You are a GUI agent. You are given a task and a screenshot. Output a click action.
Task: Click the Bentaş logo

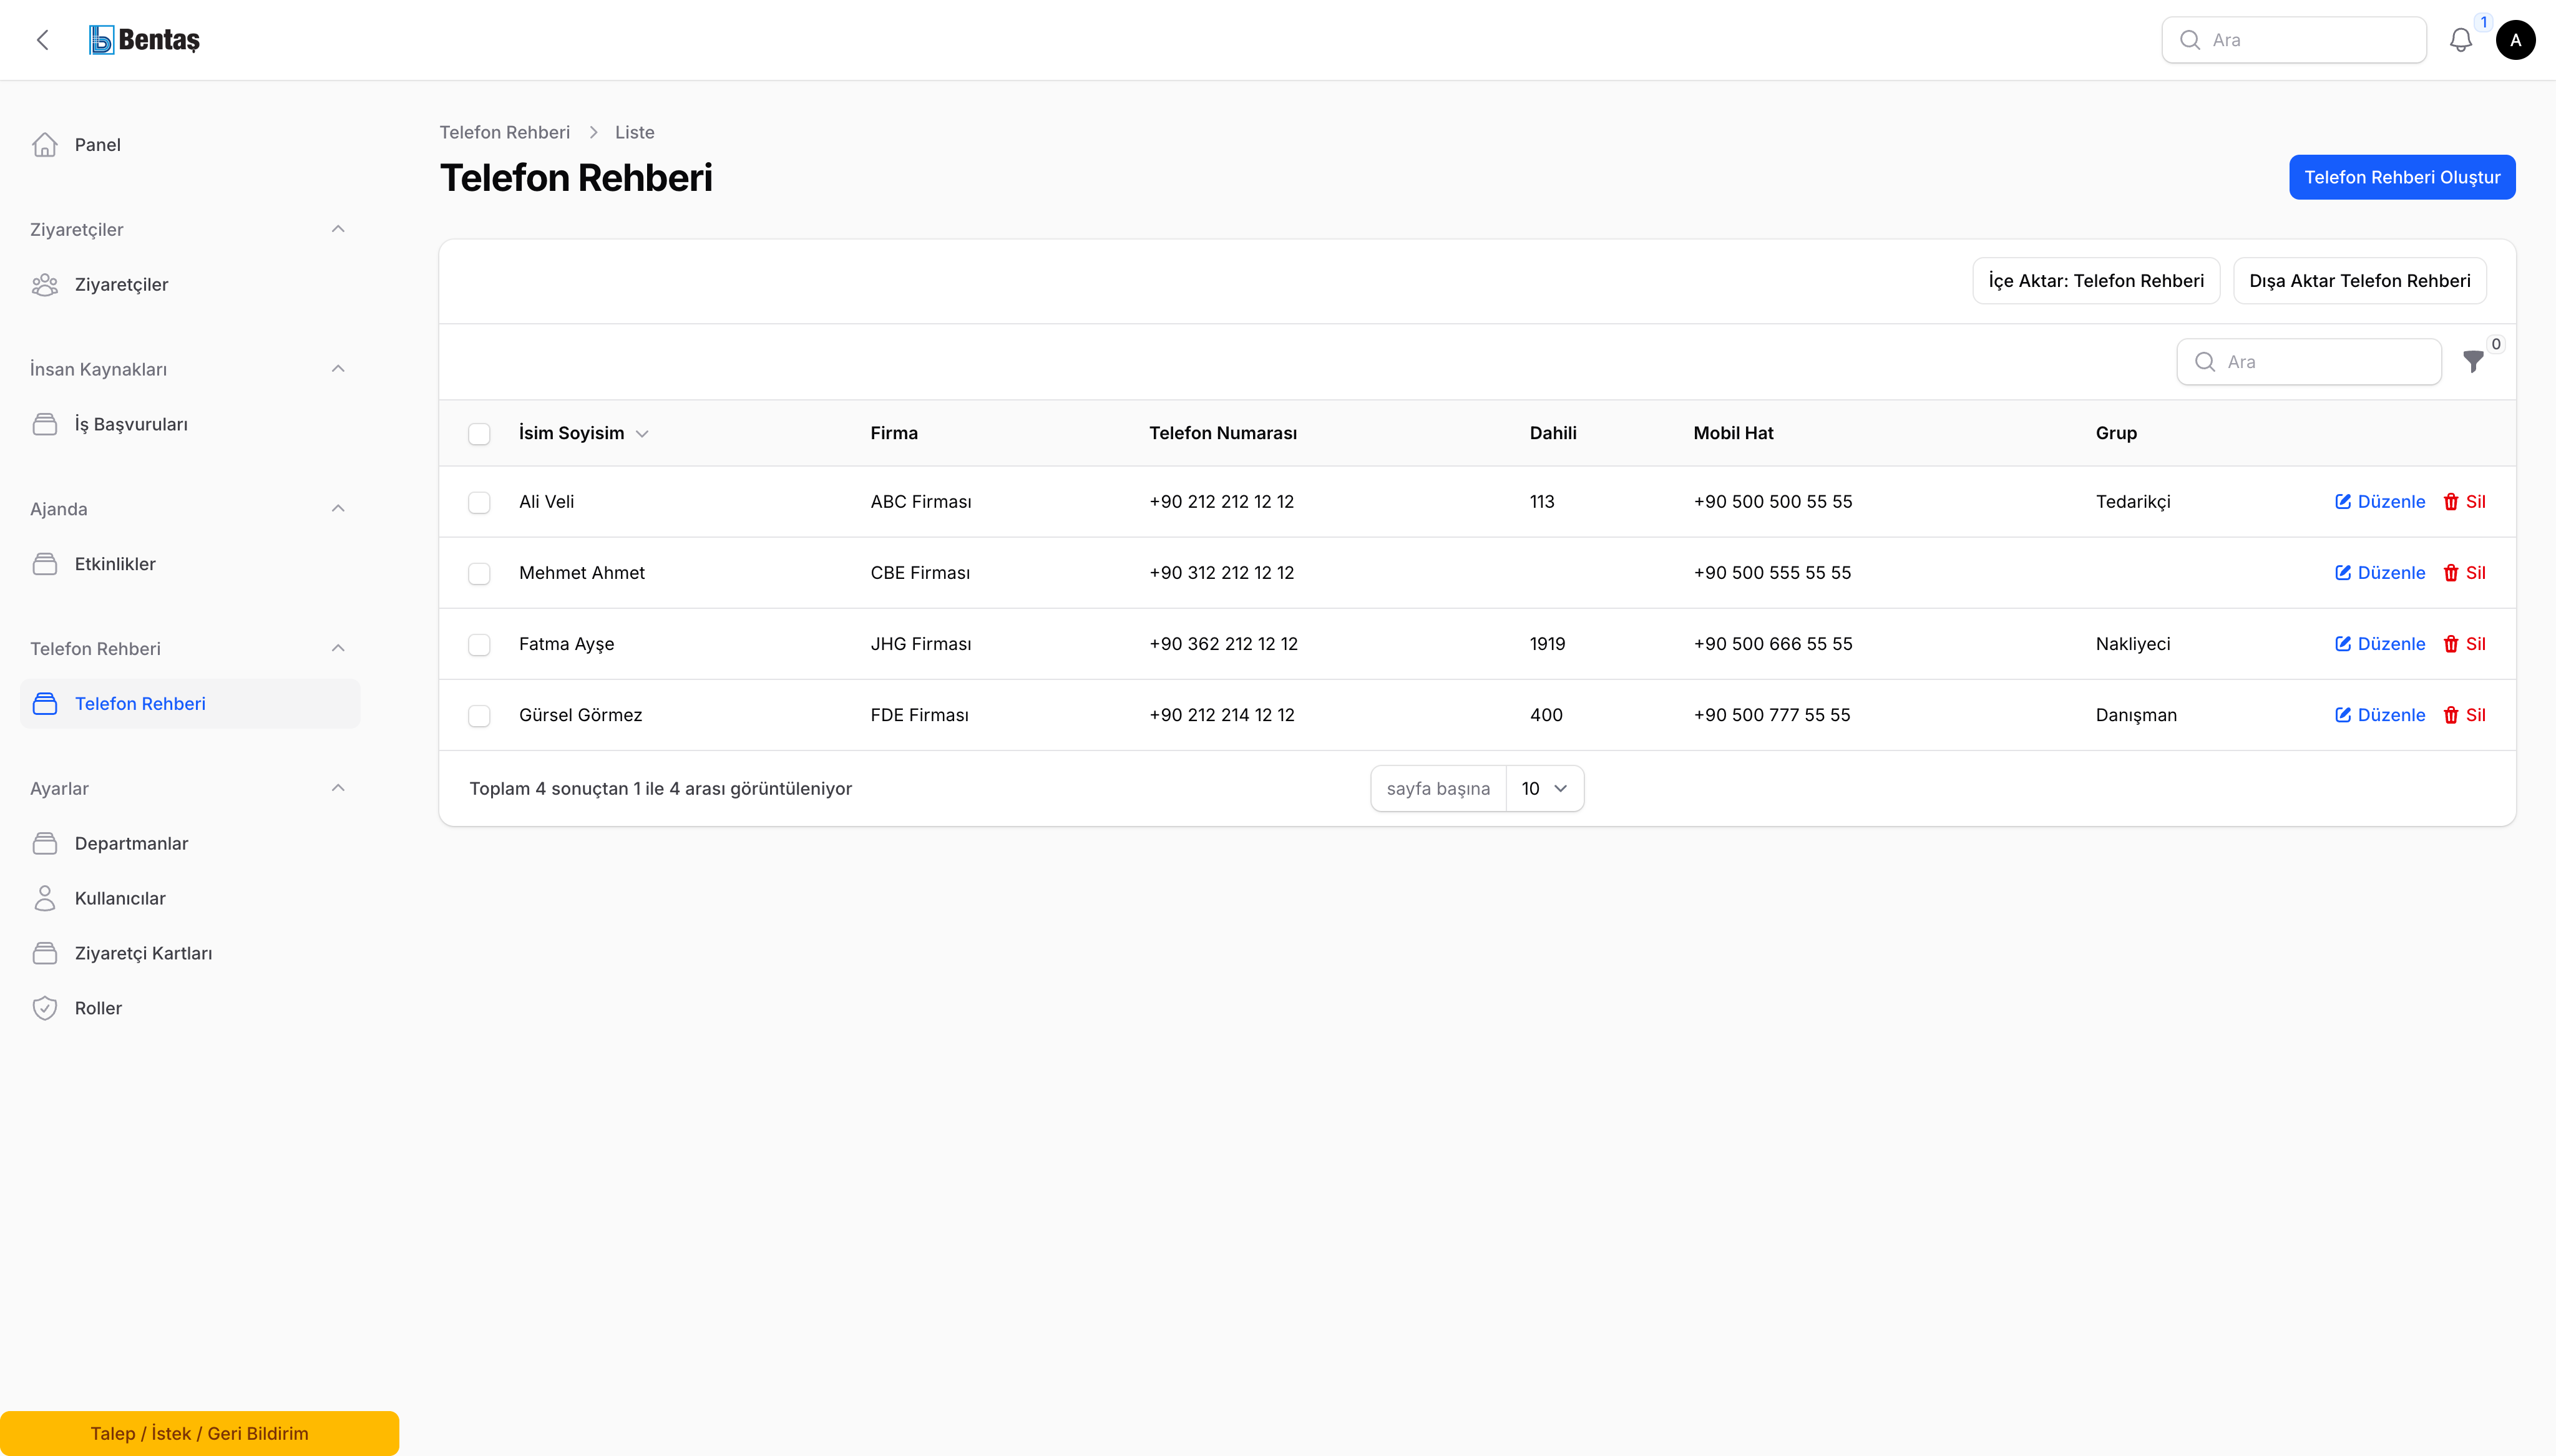pos(145,40)
